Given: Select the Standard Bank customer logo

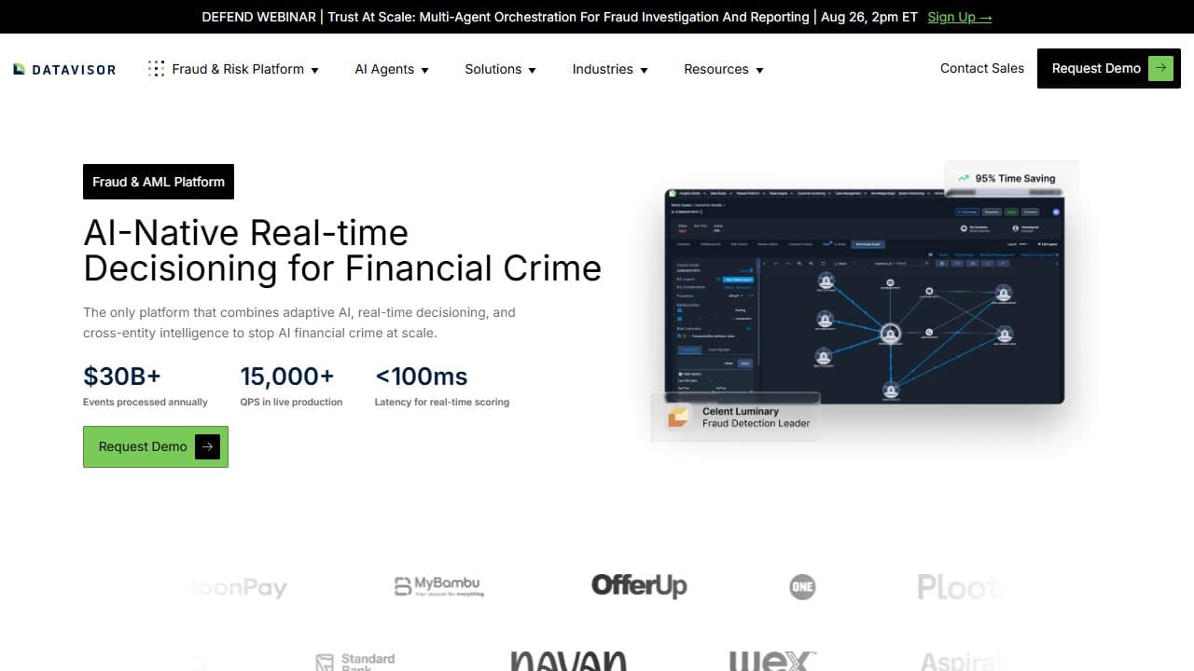Looking at the screenshot, I should tap(355, 661).
